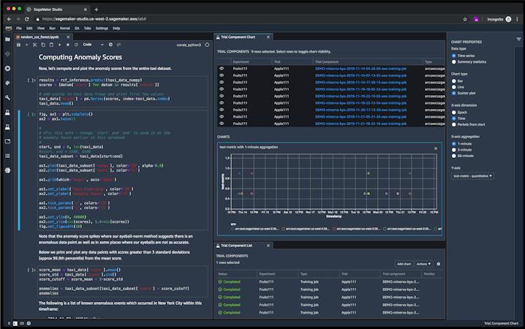Open the Y-axis test-metric dropdown
The width and height of the screenshot is (525, 329).
[x=473, y=175]
